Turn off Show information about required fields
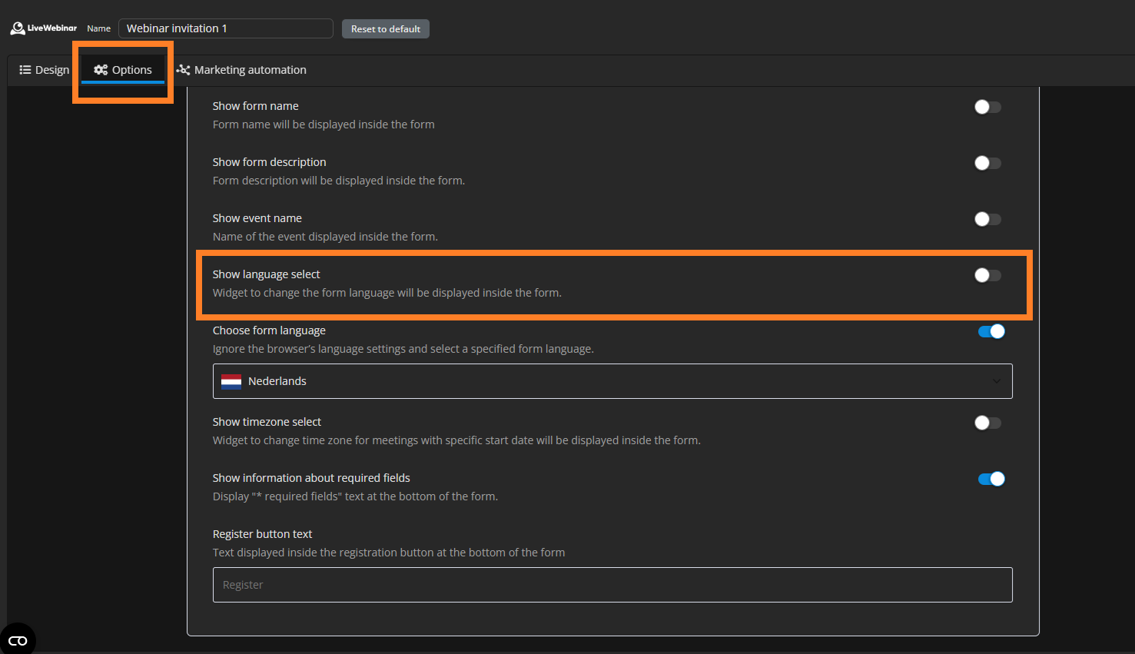The height and width of the screenshot is (654, 1135). [991, 480]
